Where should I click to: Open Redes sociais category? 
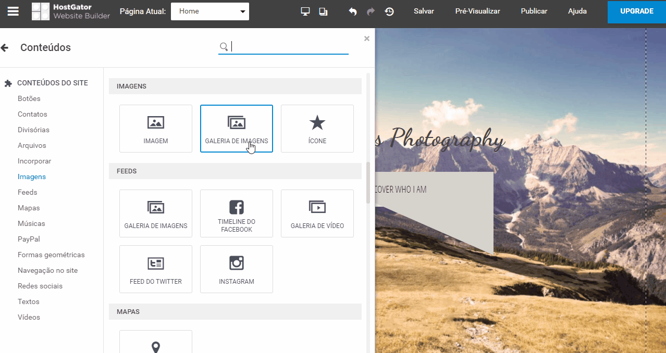click(x=40, y=286)
